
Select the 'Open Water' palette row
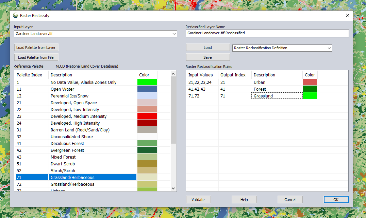(x=86, y=89)
